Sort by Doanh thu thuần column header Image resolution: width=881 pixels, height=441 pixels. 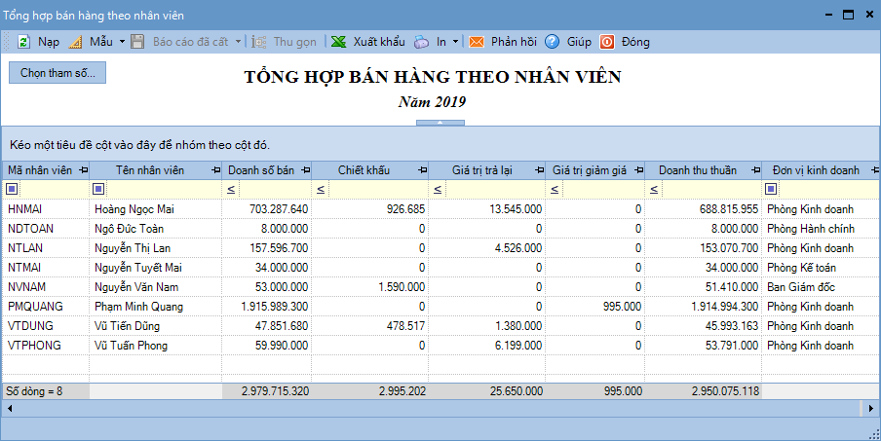[697, 170]
